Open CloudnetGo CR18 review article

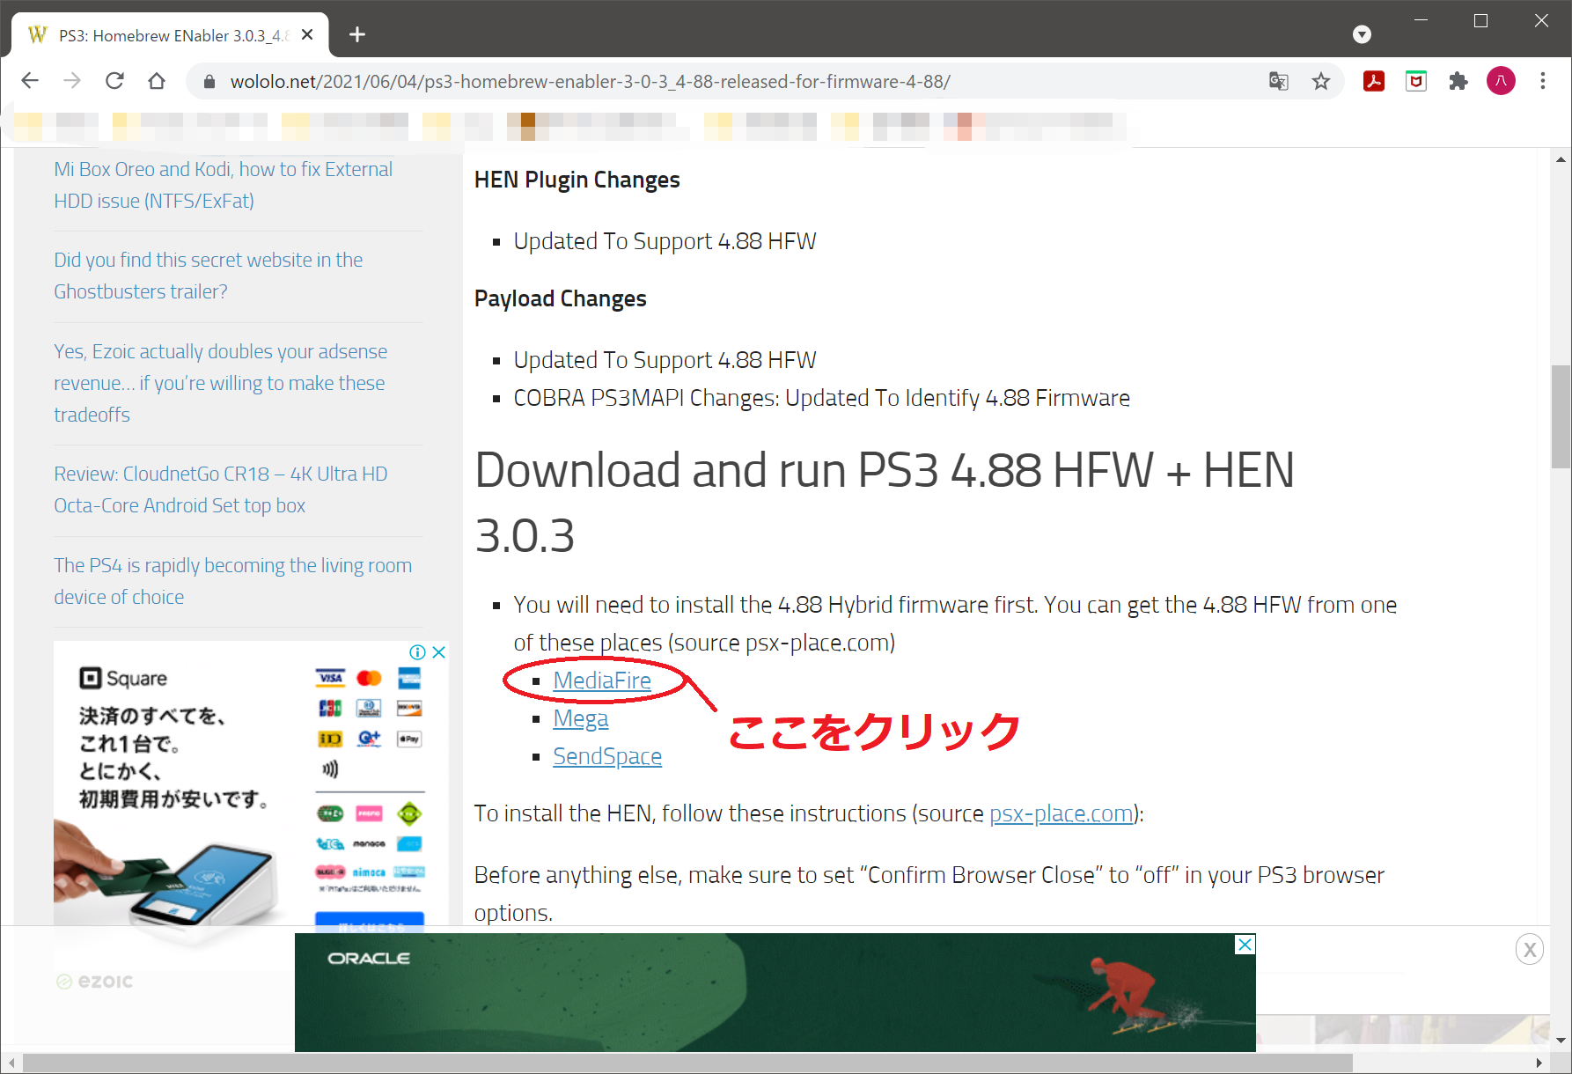click(x=221, y=489)
